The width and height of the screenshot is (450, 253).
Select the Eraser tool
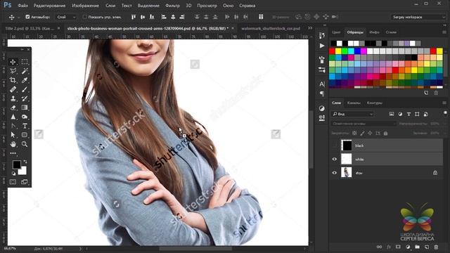13,108
